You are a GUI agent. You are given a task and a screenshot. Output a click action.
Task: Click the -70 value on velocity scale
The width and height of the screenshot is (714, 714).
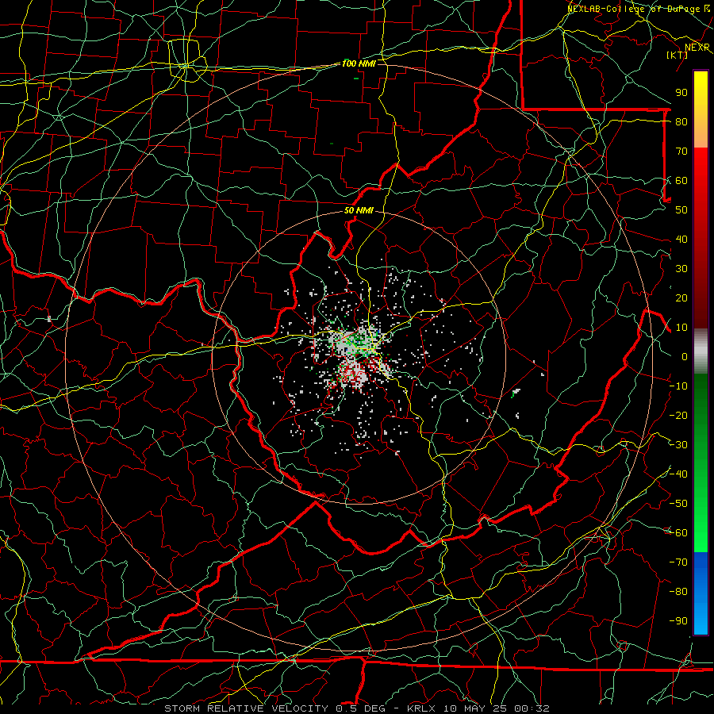(678, 562)
